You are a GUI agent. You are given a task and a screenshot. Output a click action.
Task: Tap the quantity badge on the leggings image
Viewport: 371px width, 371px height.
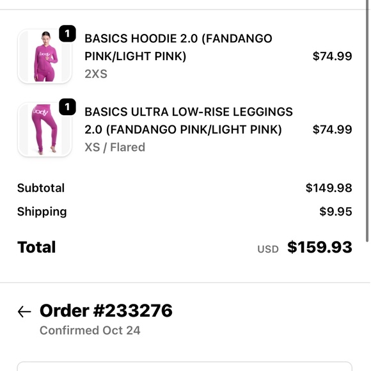point(67,107)
